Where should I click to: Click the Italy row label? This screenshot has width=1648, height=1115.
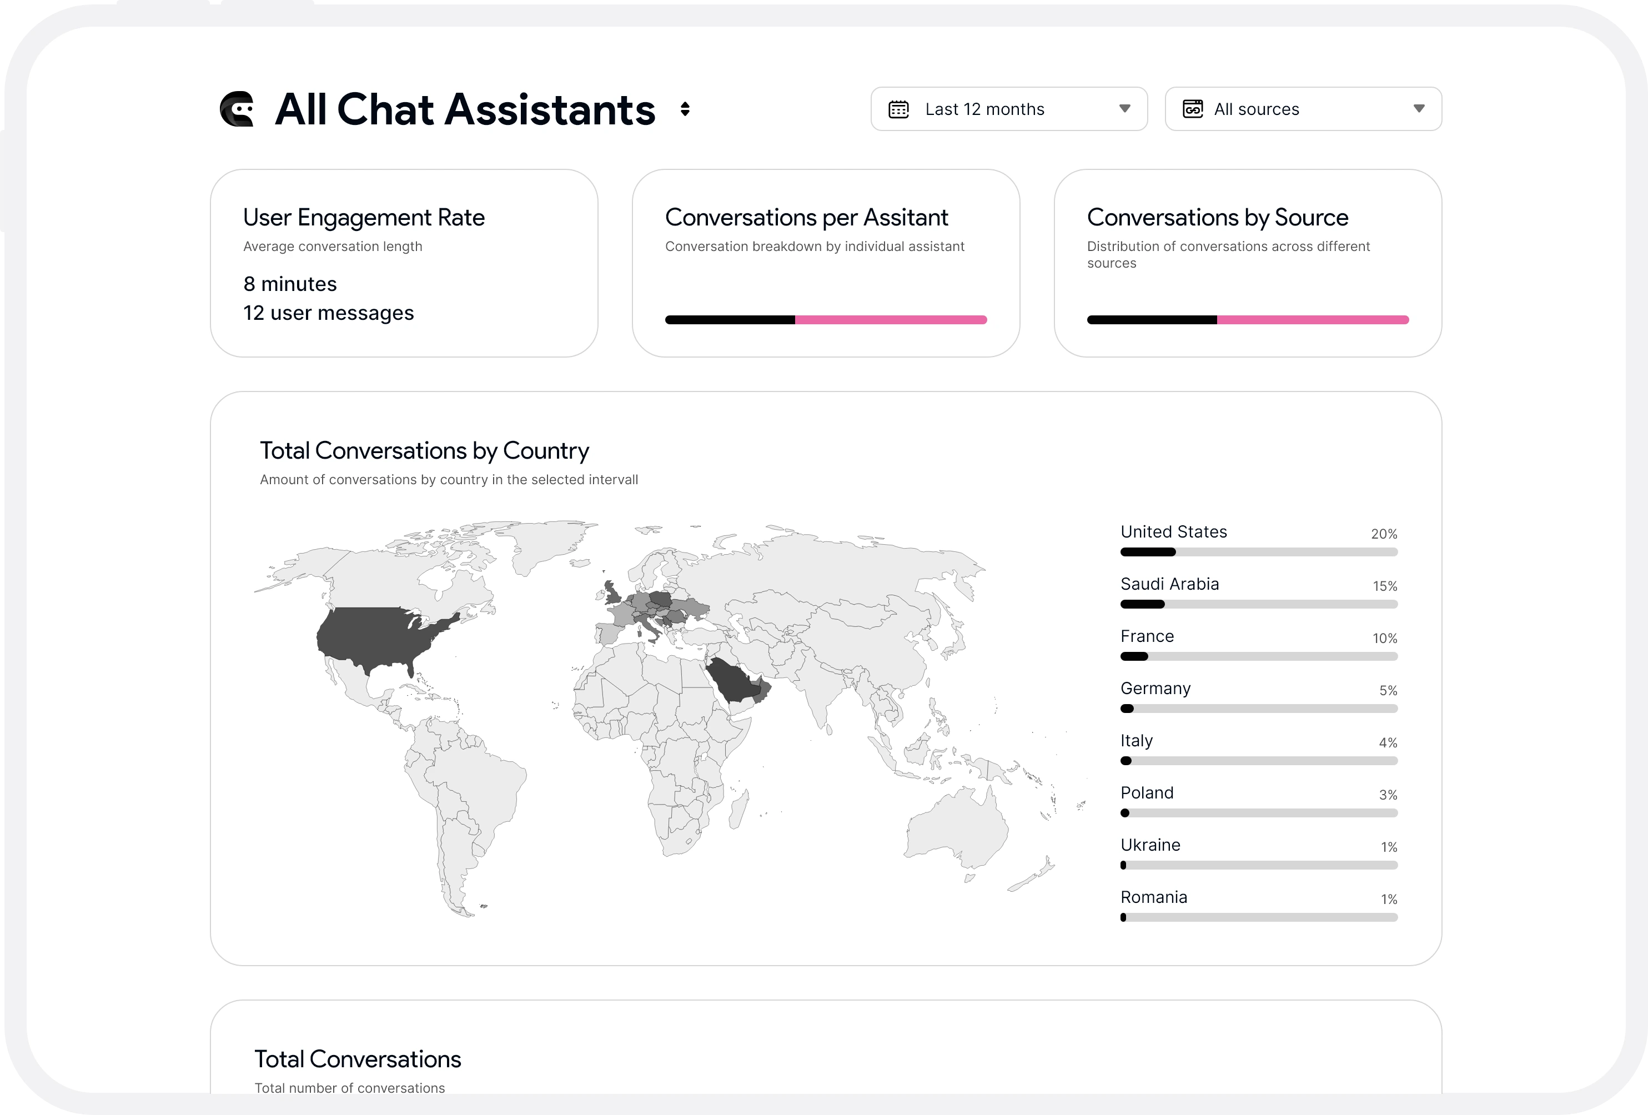[x=1136, y=741]
